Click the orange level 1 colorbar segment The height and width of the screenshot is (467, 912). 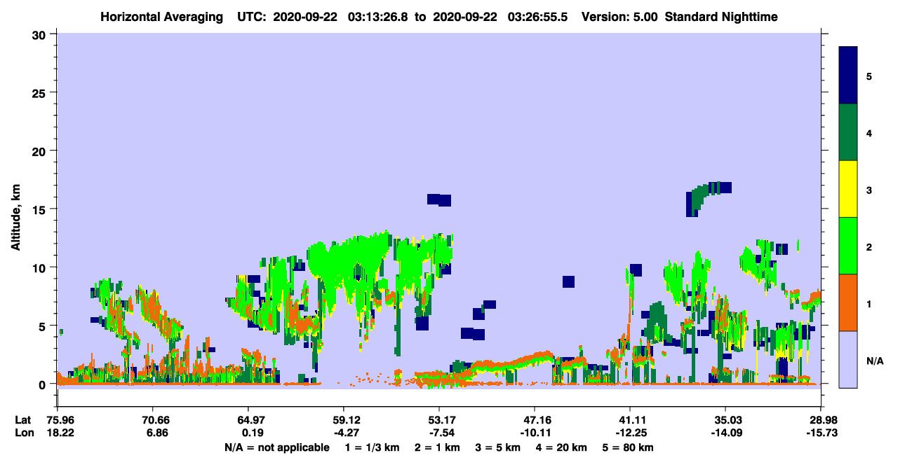point(848,302)
